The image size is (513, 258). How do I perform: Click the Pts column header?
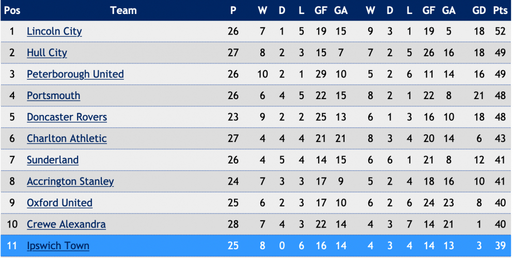500,10
